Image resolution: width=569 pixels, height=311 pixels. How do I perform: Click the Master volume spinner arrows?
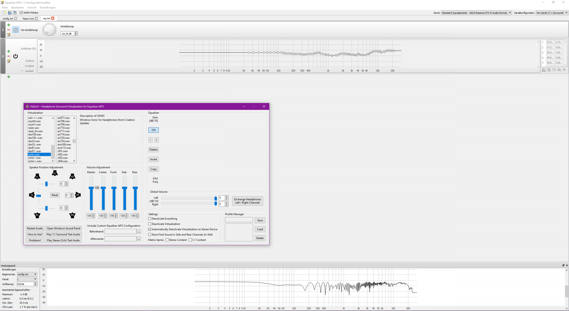pyautogui.click(x=93, y=216)
